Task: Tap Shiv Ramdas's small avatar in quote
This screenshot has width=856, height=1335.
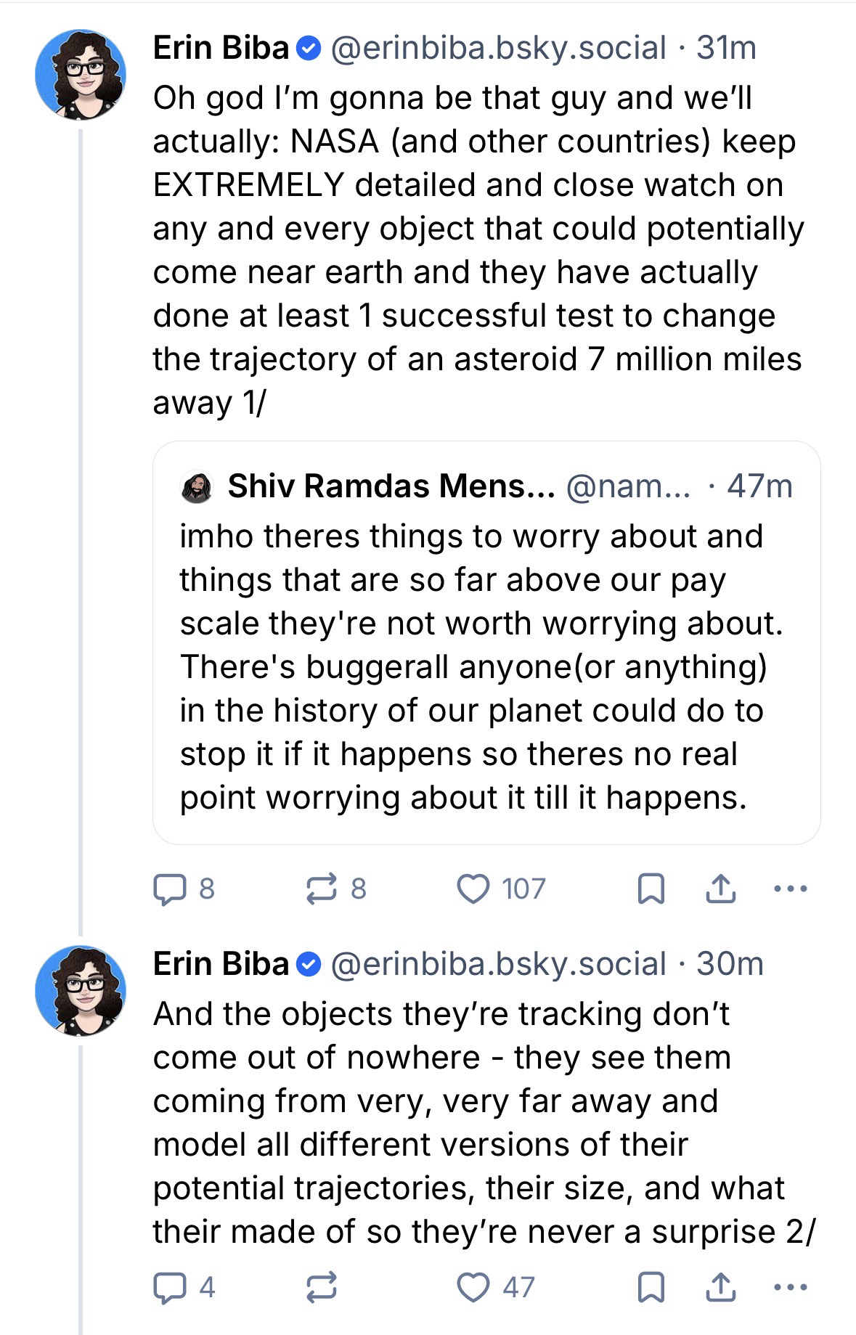Action: tap(196, 486)
